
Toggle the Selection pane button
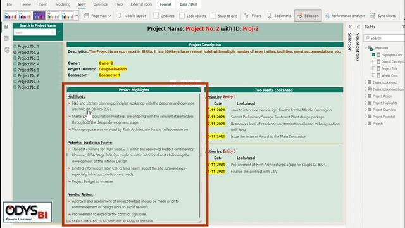pos(308,16)
